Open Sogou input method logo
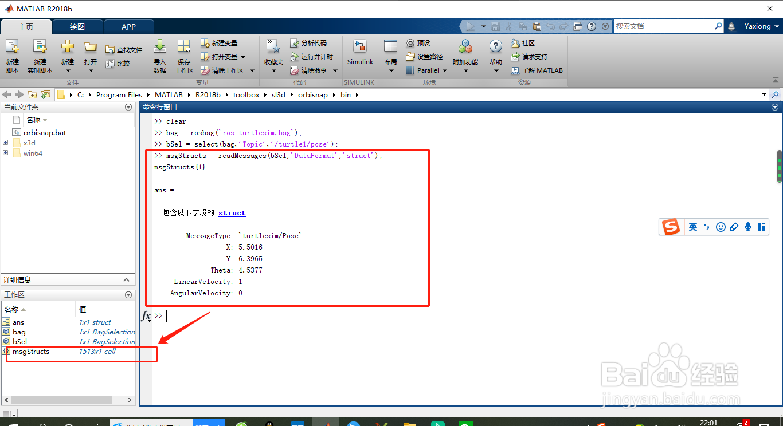783x426 pixels. click(671, 227)
